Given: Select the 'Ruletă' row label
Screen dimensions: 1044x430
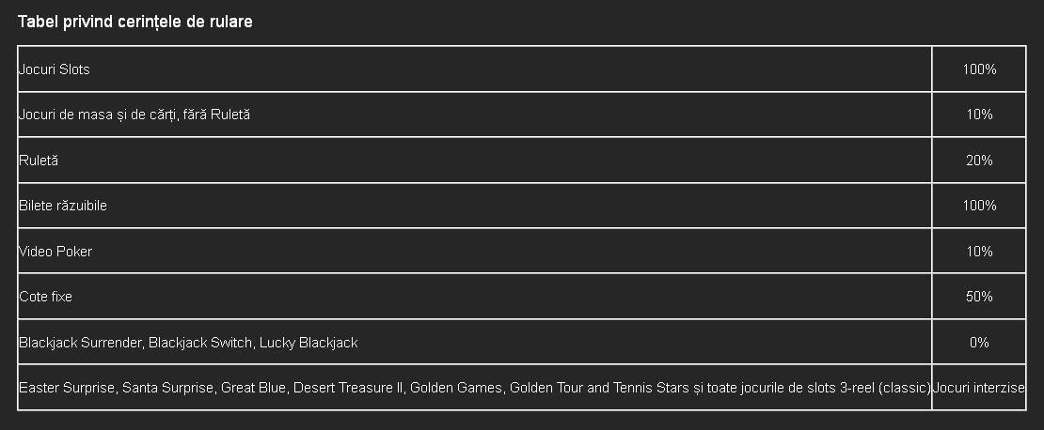Looking at the screenshot, I should [x=39, y=161].
